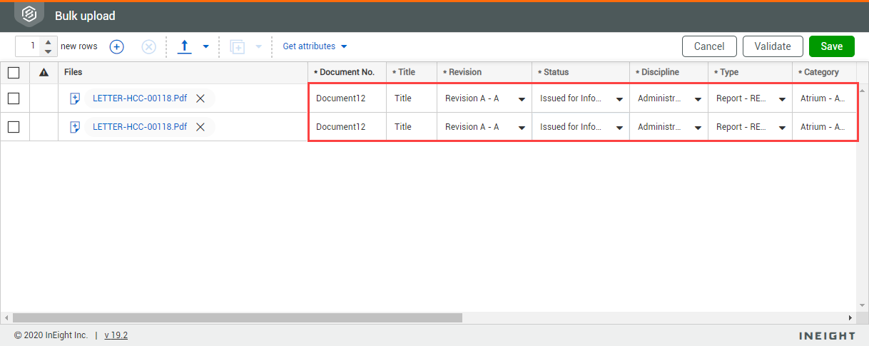This screenshot has height=346, width=869.
Task: Click the remove rows X circle icon
Action: pyautogui.click(x=148, y=46)
